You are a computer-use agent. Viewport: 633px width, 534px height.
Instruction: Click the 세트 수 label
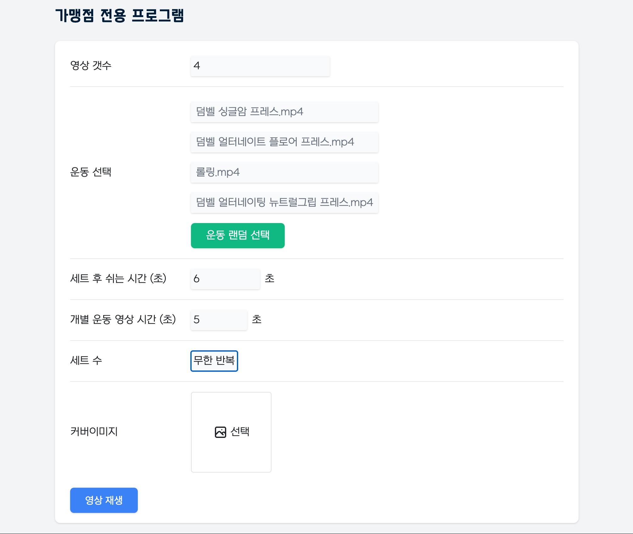point(86,360)
